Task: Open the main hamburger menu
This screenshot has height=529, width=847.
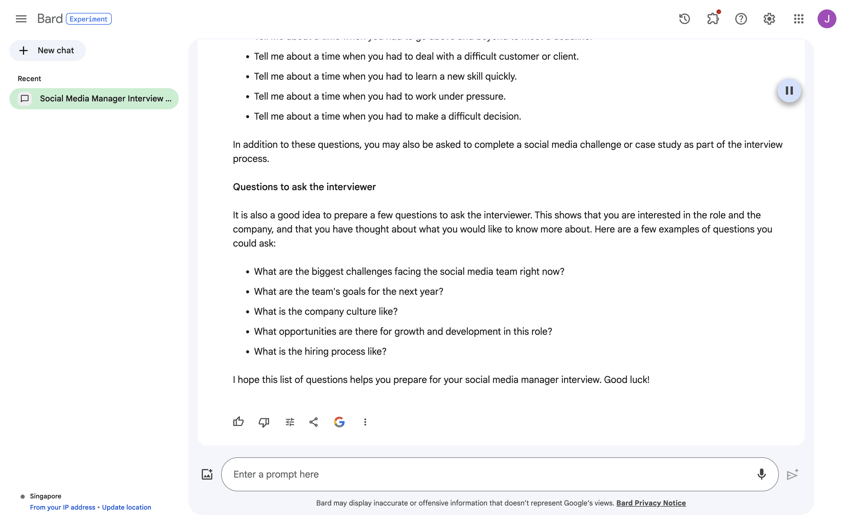Action: click(21, 19)
